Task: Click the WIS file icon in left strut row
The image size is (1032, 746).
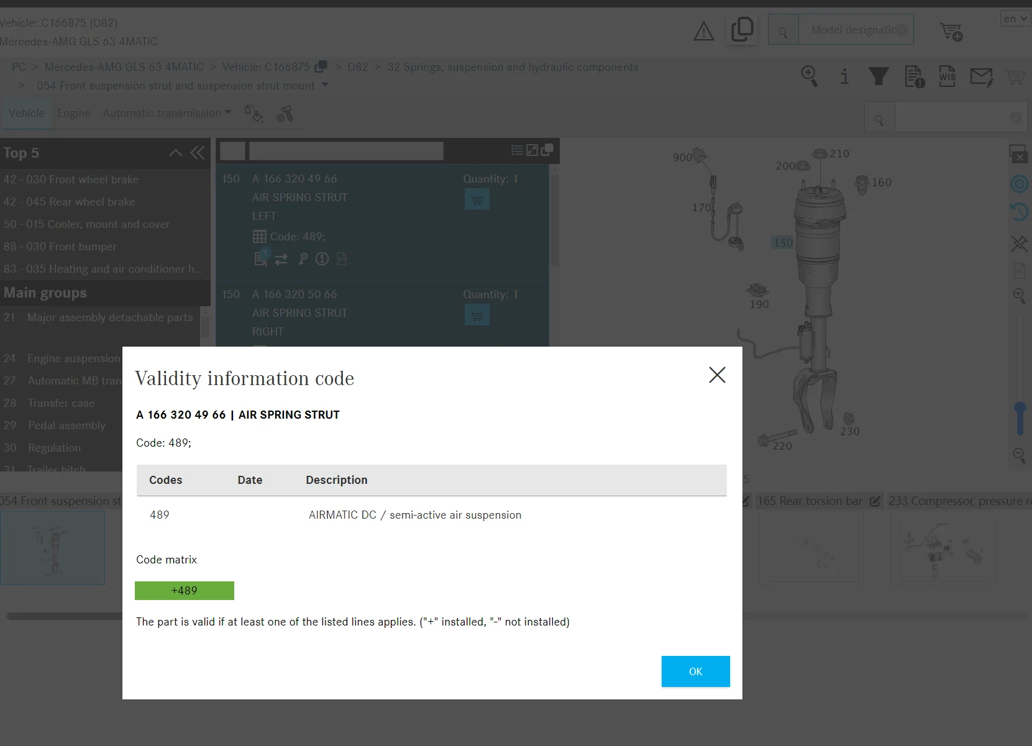Action: pyautogui.click(x=342, y=258)
